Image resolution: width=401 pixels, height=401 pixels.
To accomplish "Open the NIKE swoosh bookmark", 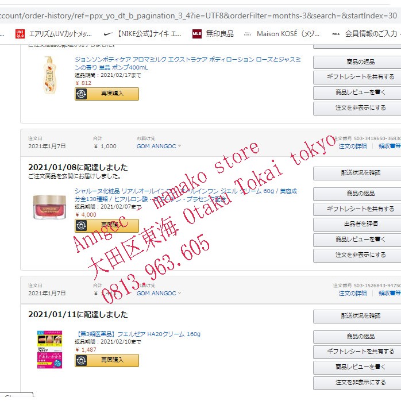I will [x=108, y=33].
